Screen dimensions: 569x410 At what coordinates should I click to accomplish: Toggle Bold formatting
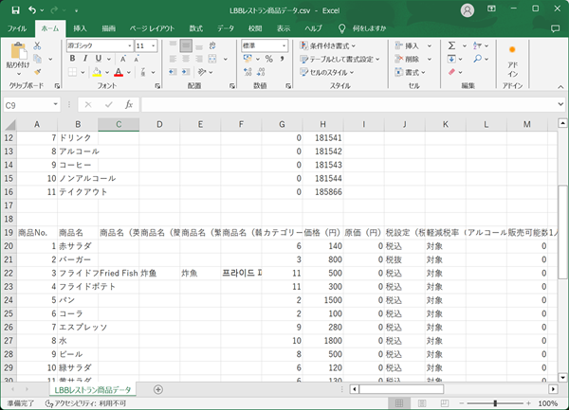[x=72, y=59]
